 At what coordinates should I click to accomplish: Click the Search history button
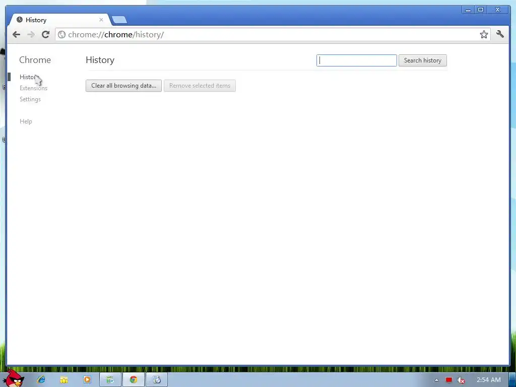click(x=423, y=60)
